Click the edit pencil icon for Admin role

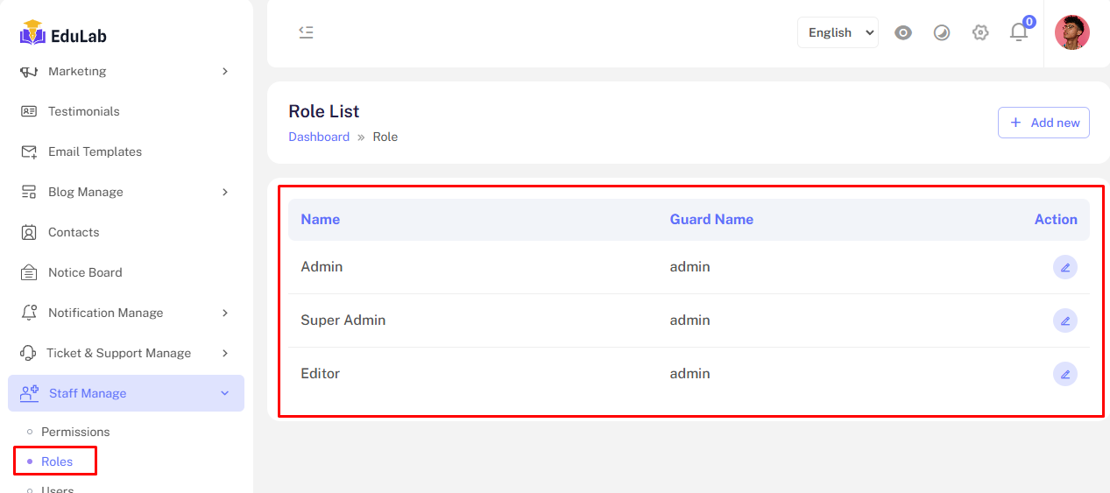[x=1064, y=267]
